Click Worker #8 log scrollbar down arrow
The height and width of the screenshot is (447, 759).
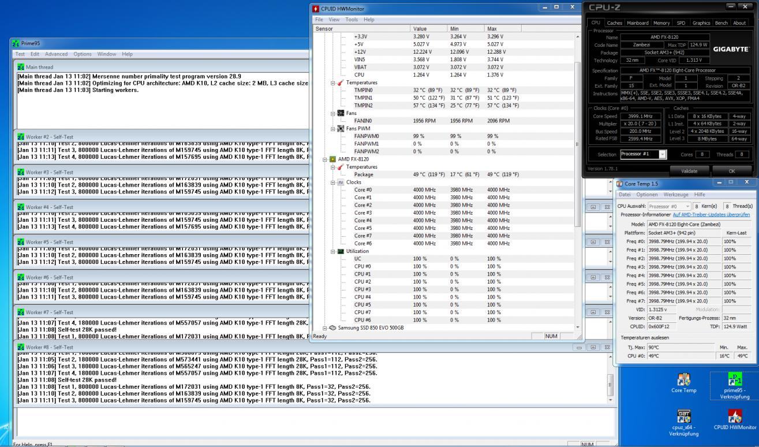(x=611, y=400)
